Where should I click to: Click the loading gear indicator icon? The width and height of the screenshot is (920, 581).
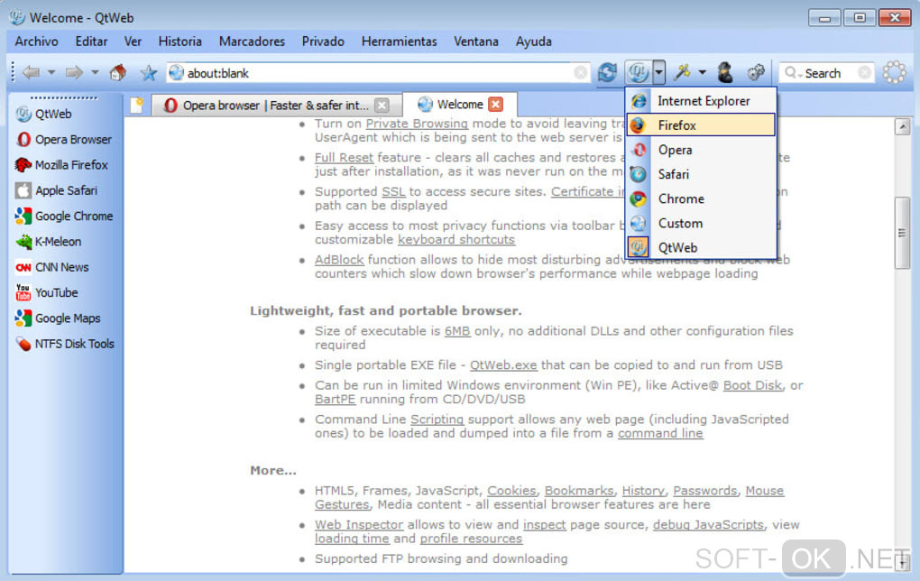[894, 73]
